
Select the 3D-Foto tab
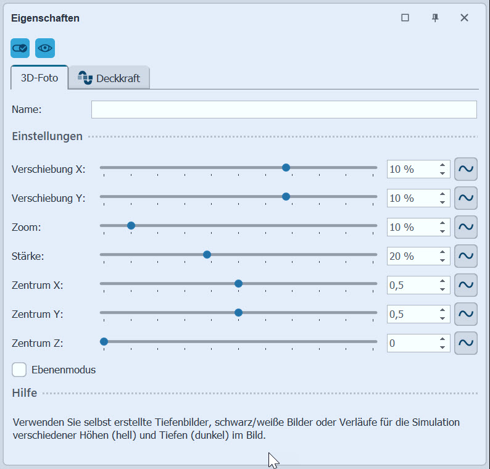(39, 78)
